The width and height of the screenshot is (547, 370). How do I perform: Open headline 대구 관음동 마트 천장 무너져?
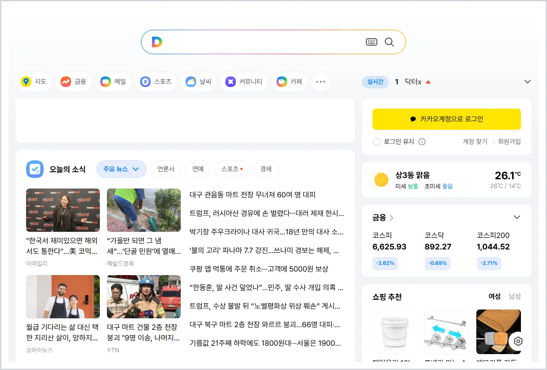tap(252, 195)
